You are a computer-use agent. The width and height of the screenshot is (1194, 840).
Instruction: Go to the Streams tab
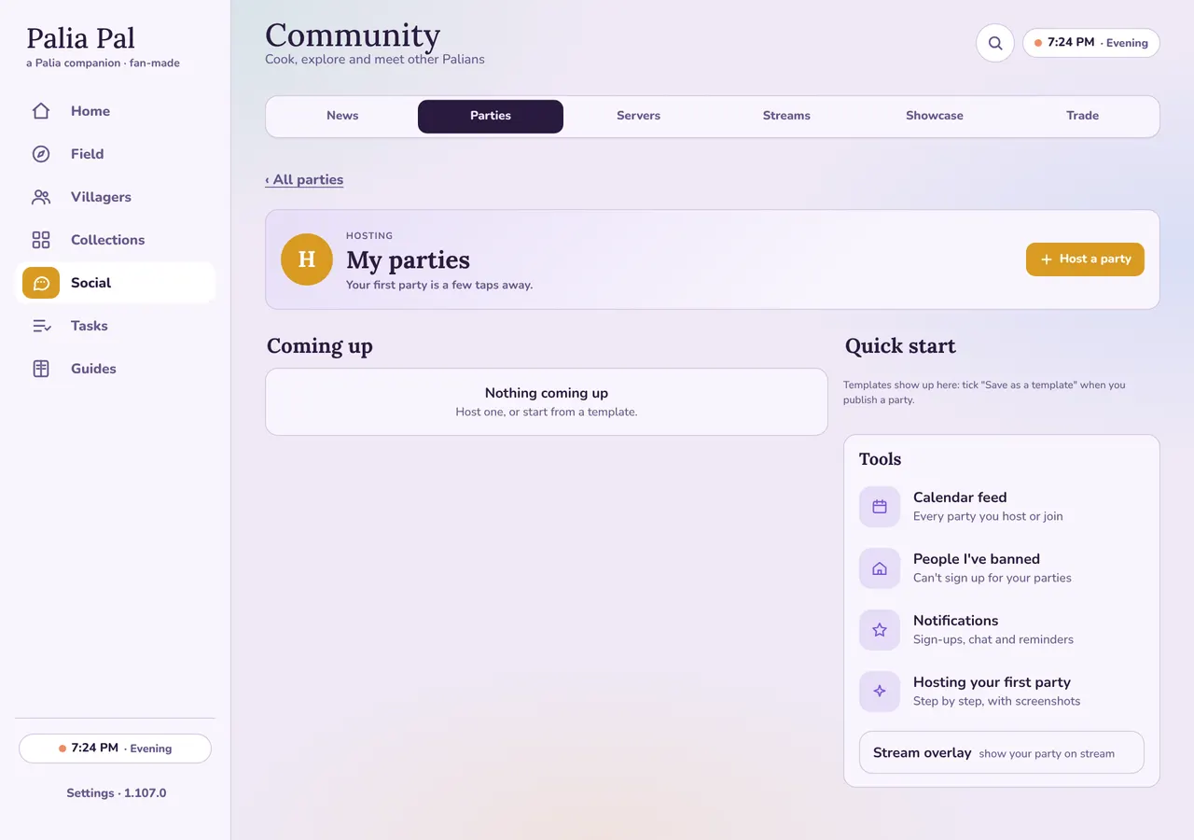786,116
